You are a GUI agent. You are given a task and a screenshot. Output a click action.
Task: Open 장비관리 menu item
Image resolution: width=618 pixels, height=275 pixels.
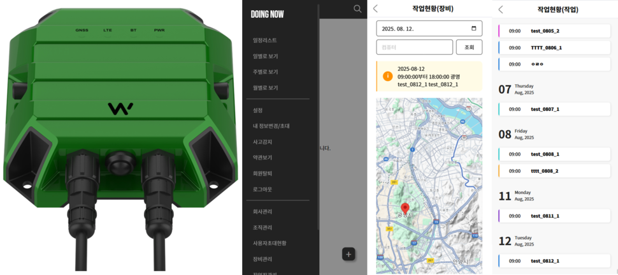pyautogui.click(x=262, y=258)
